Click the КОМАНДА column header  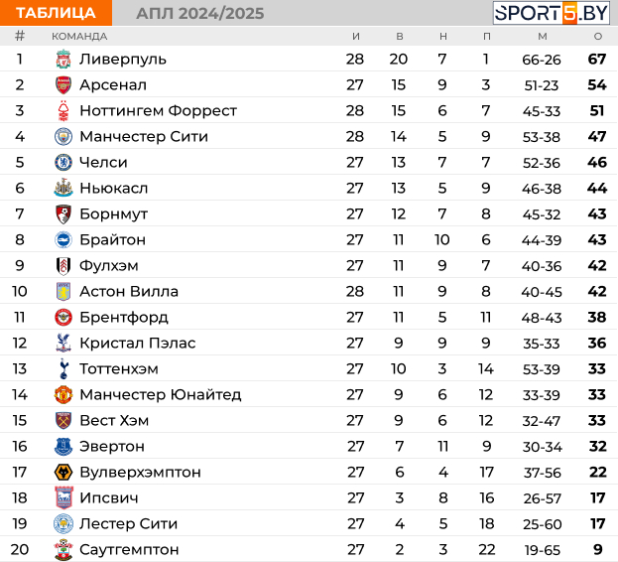[79, 37]
